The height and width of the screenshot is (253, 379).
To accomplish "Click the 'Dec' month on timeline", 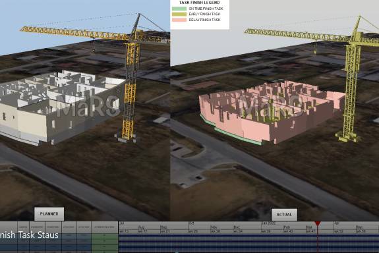I will pos(237,227).
